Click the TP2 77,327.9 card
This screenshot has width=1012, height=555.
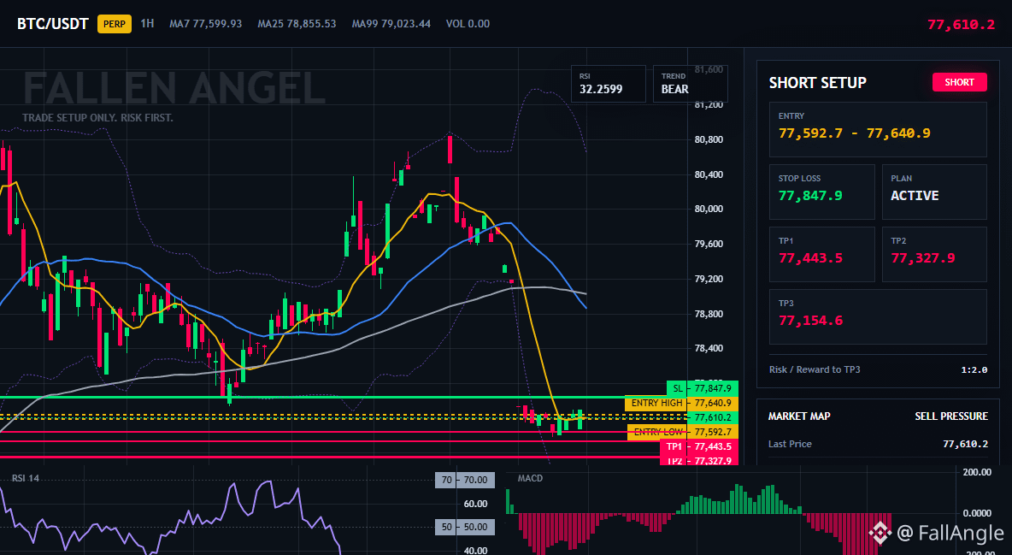click(934, 254)
